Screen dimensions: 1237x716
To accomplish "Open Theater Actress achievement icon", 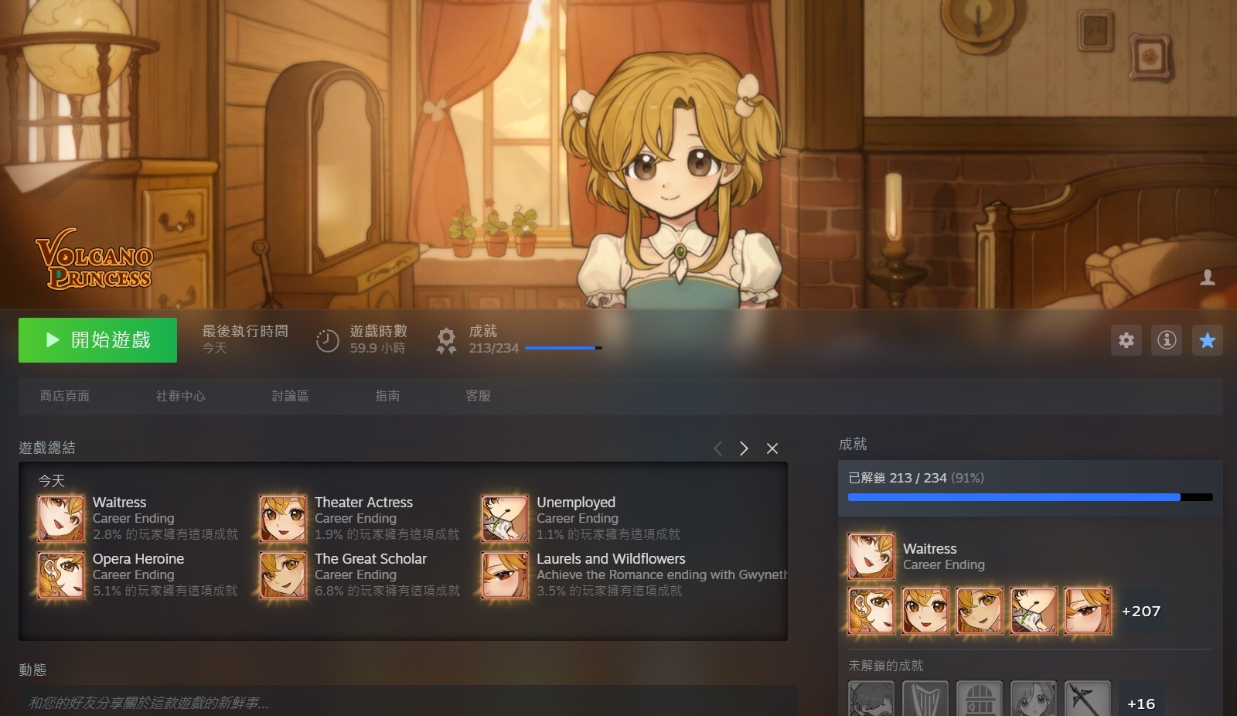I will [284, 519].
